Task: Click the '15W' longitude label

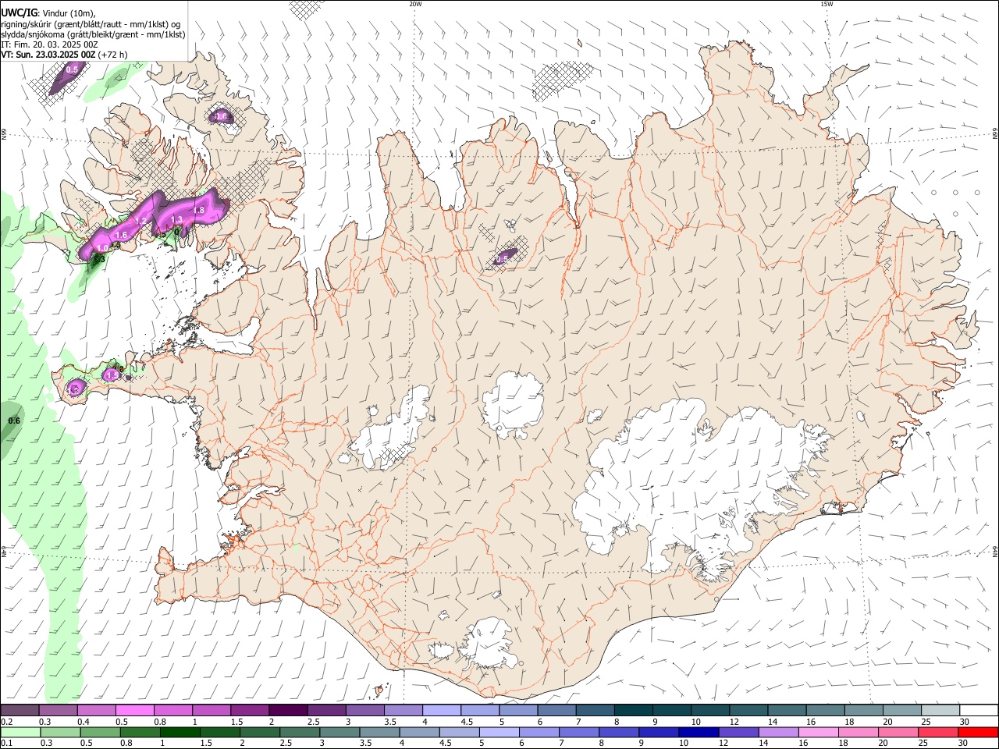Action: (x=827, y=4)
